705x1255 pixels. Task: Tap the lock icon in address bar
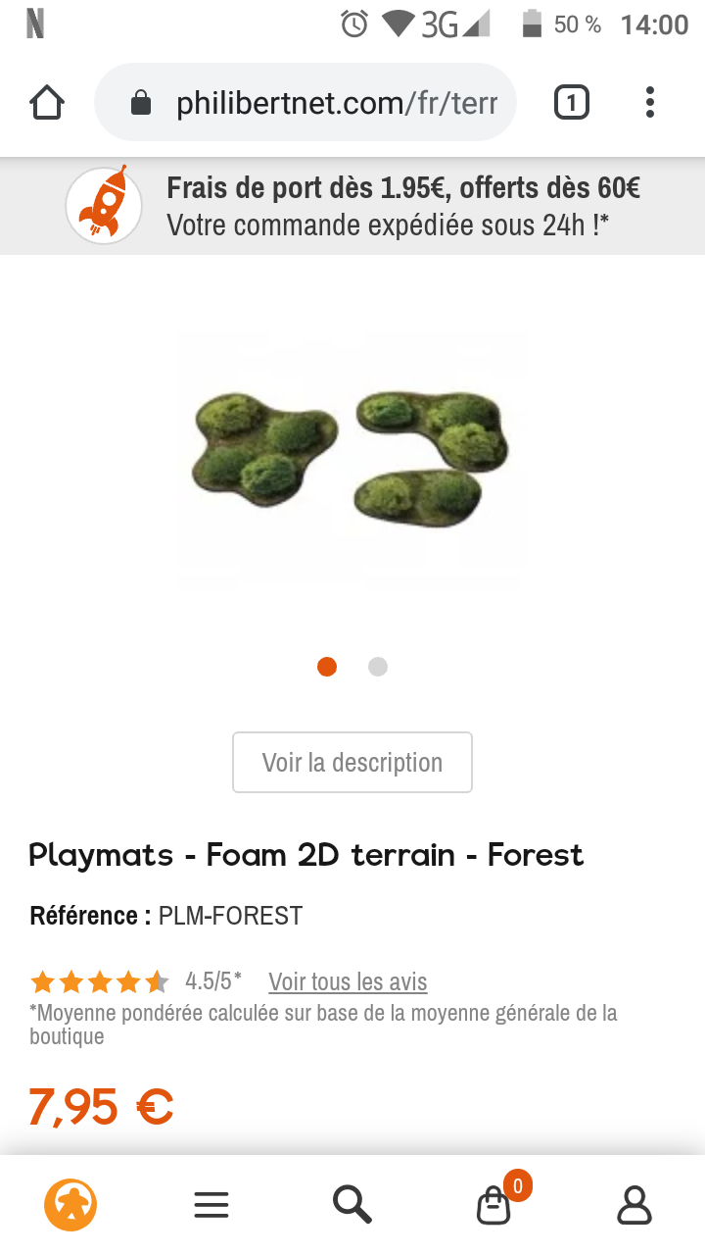(x=141, y=103)
